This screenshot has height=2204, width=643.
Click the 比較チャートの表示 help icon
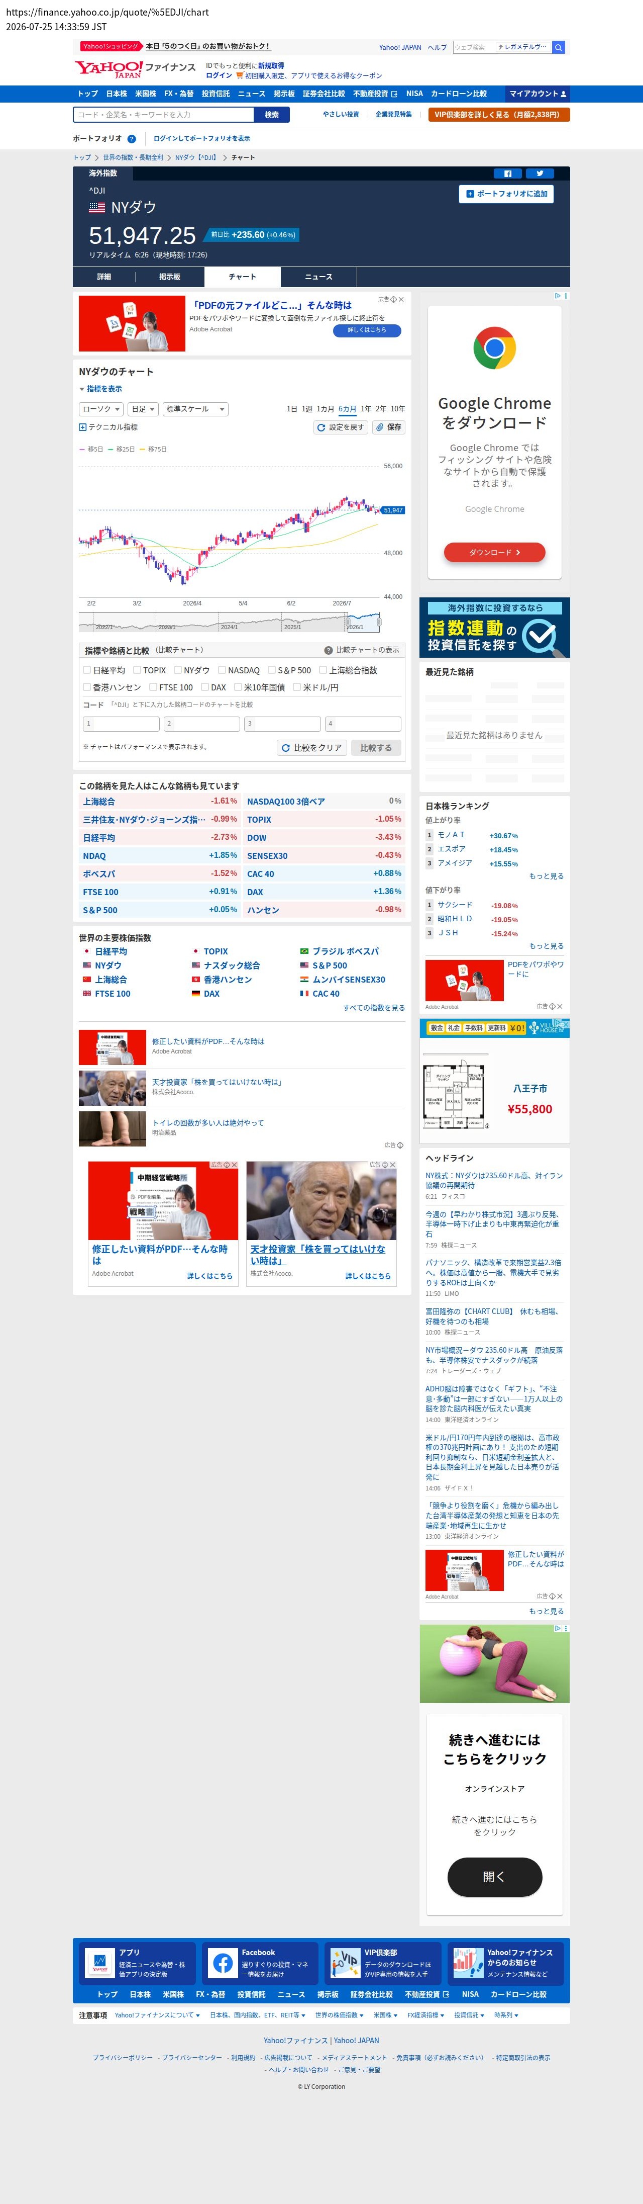click(x=329, y=650)
